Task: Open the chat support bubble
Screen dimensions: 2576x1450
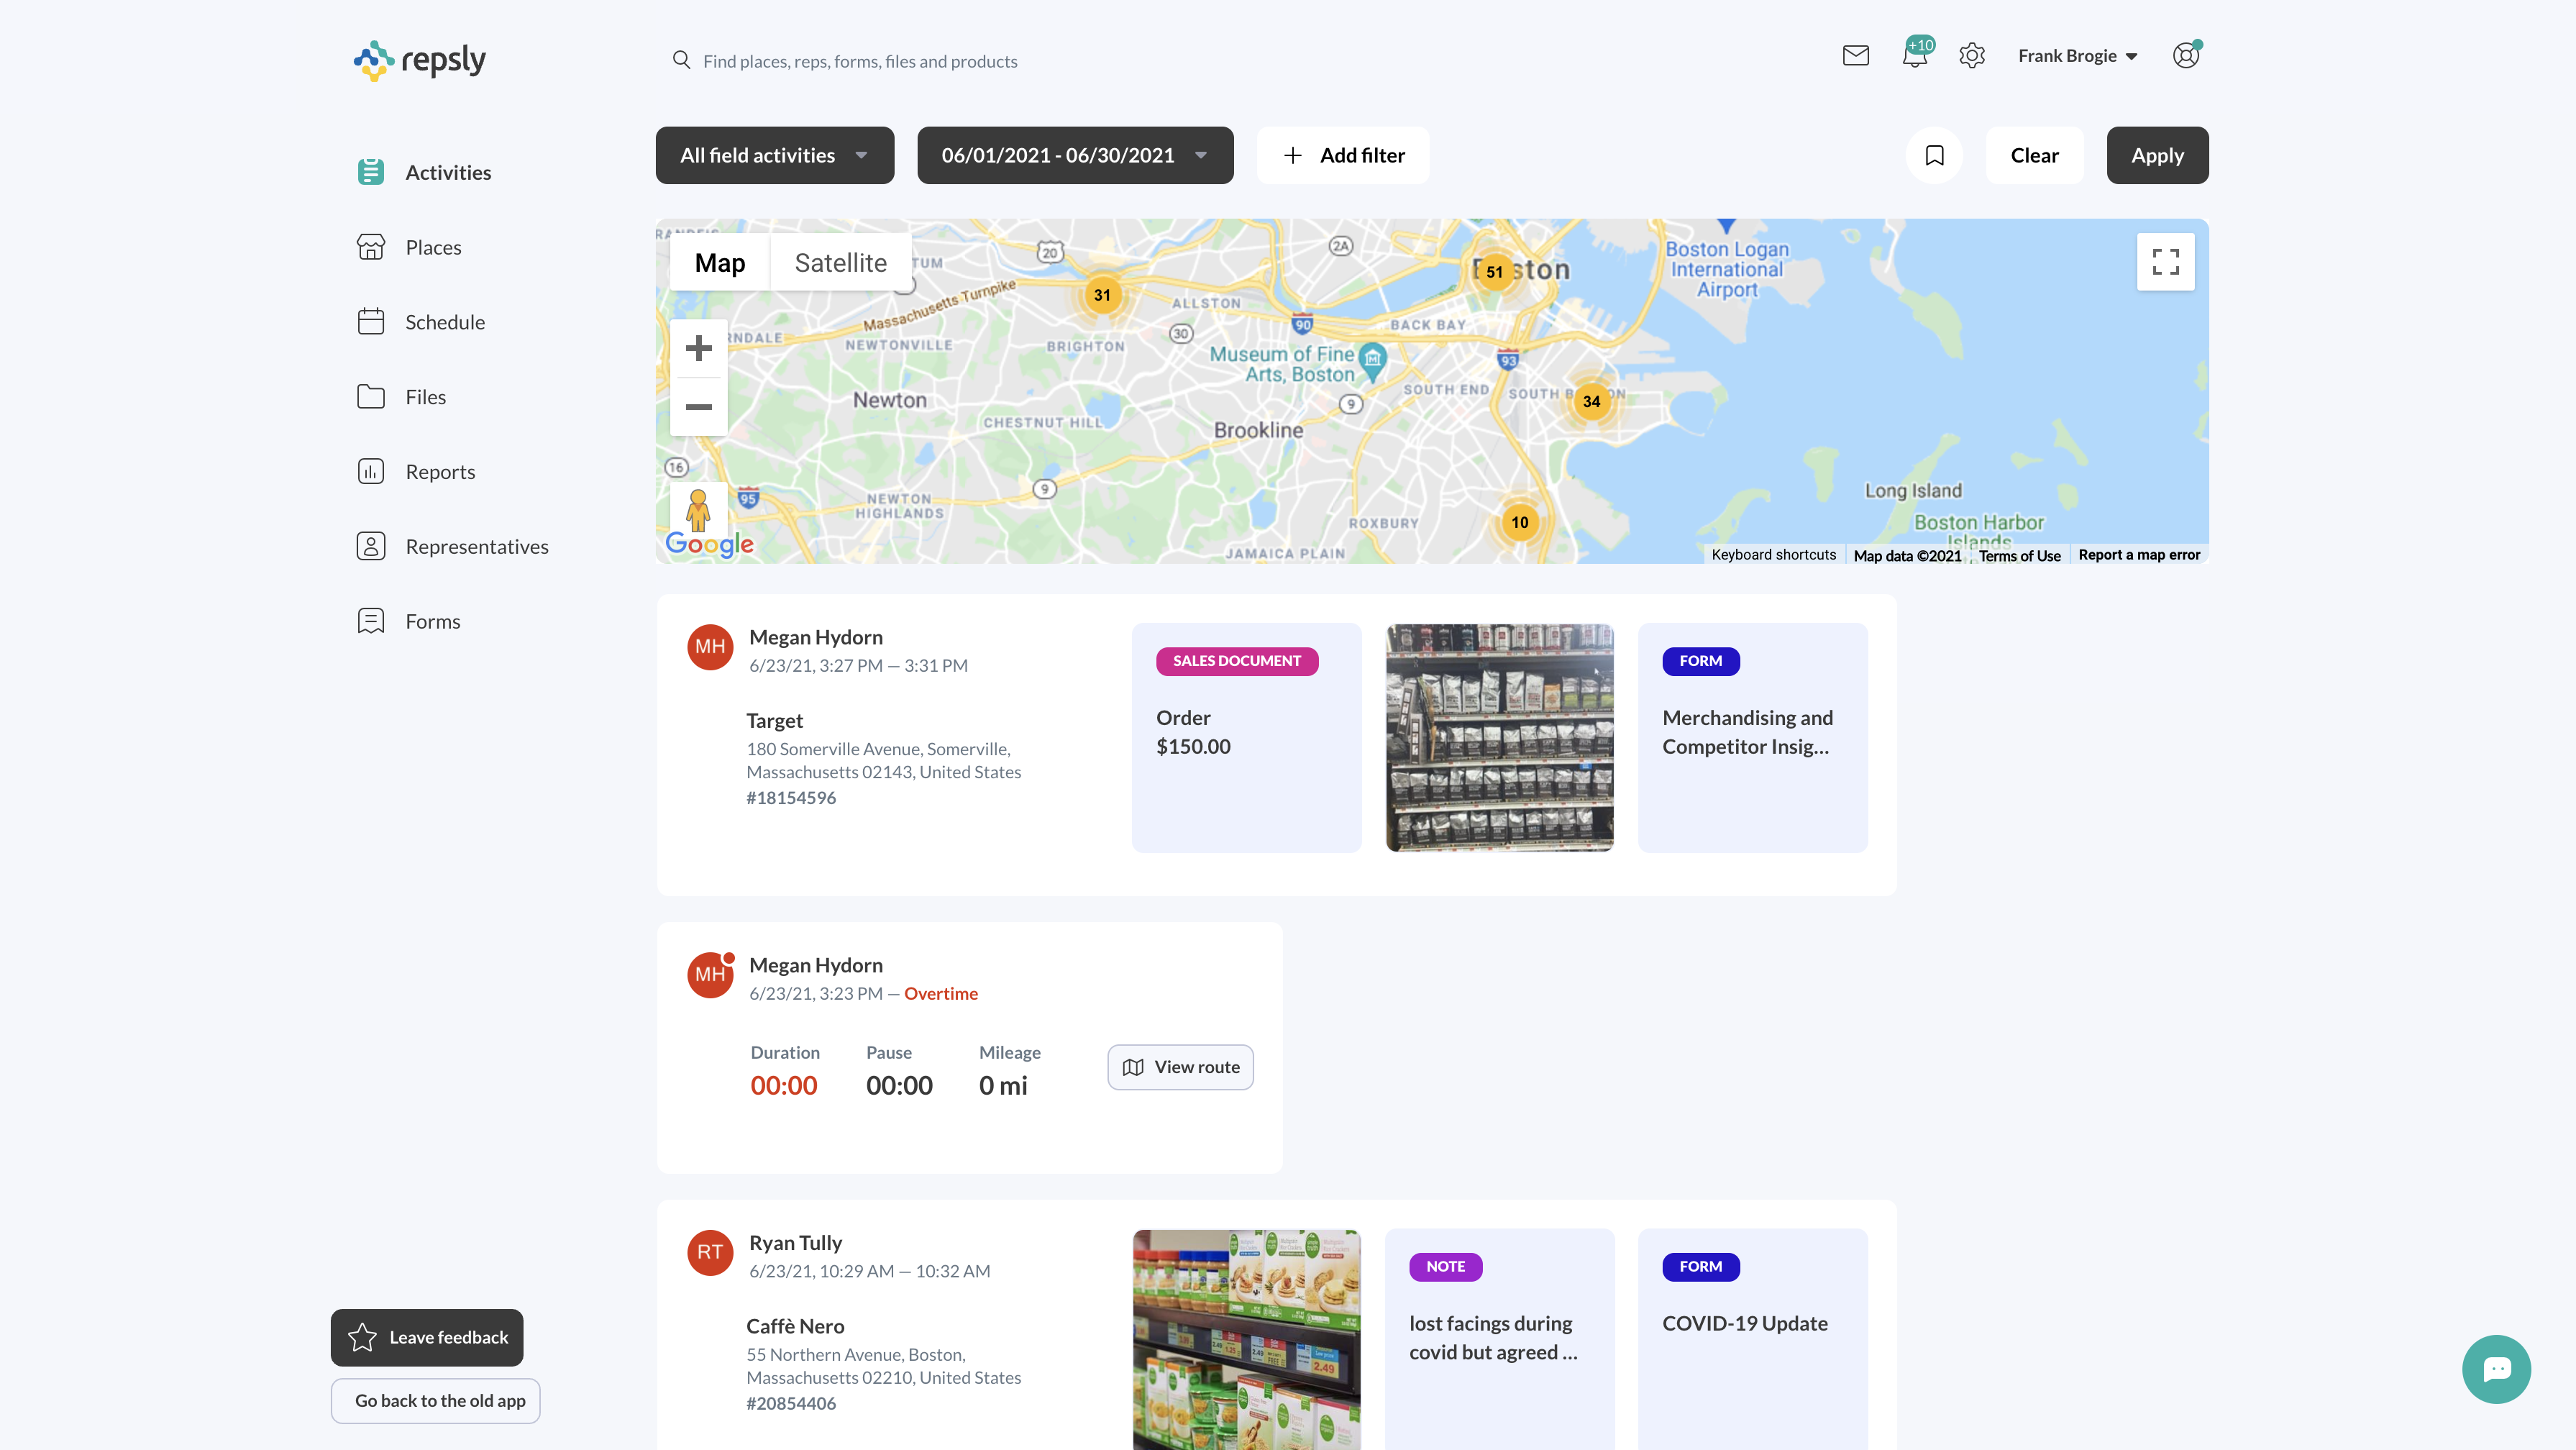Action: (x=2496, y=1369)
